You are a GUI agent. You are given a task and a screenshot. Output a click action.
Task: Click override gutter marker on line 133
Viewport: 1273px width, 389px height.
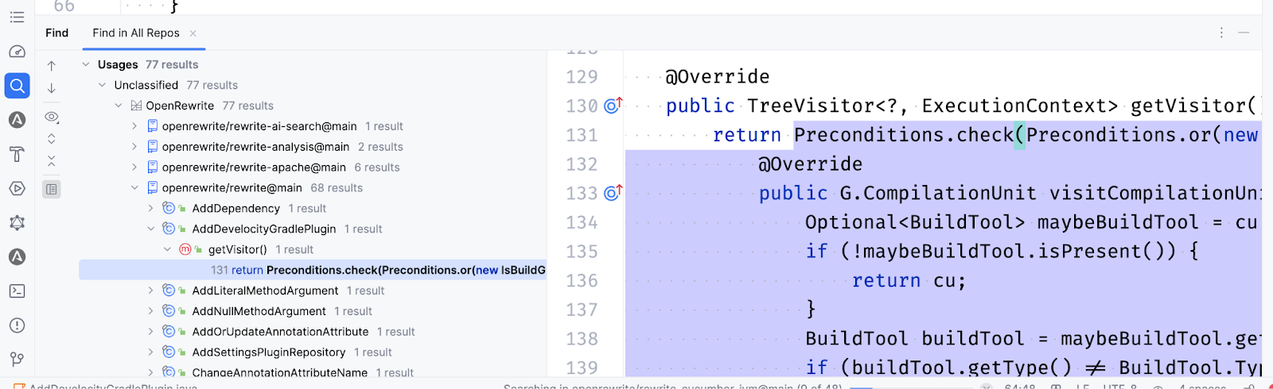613,193
